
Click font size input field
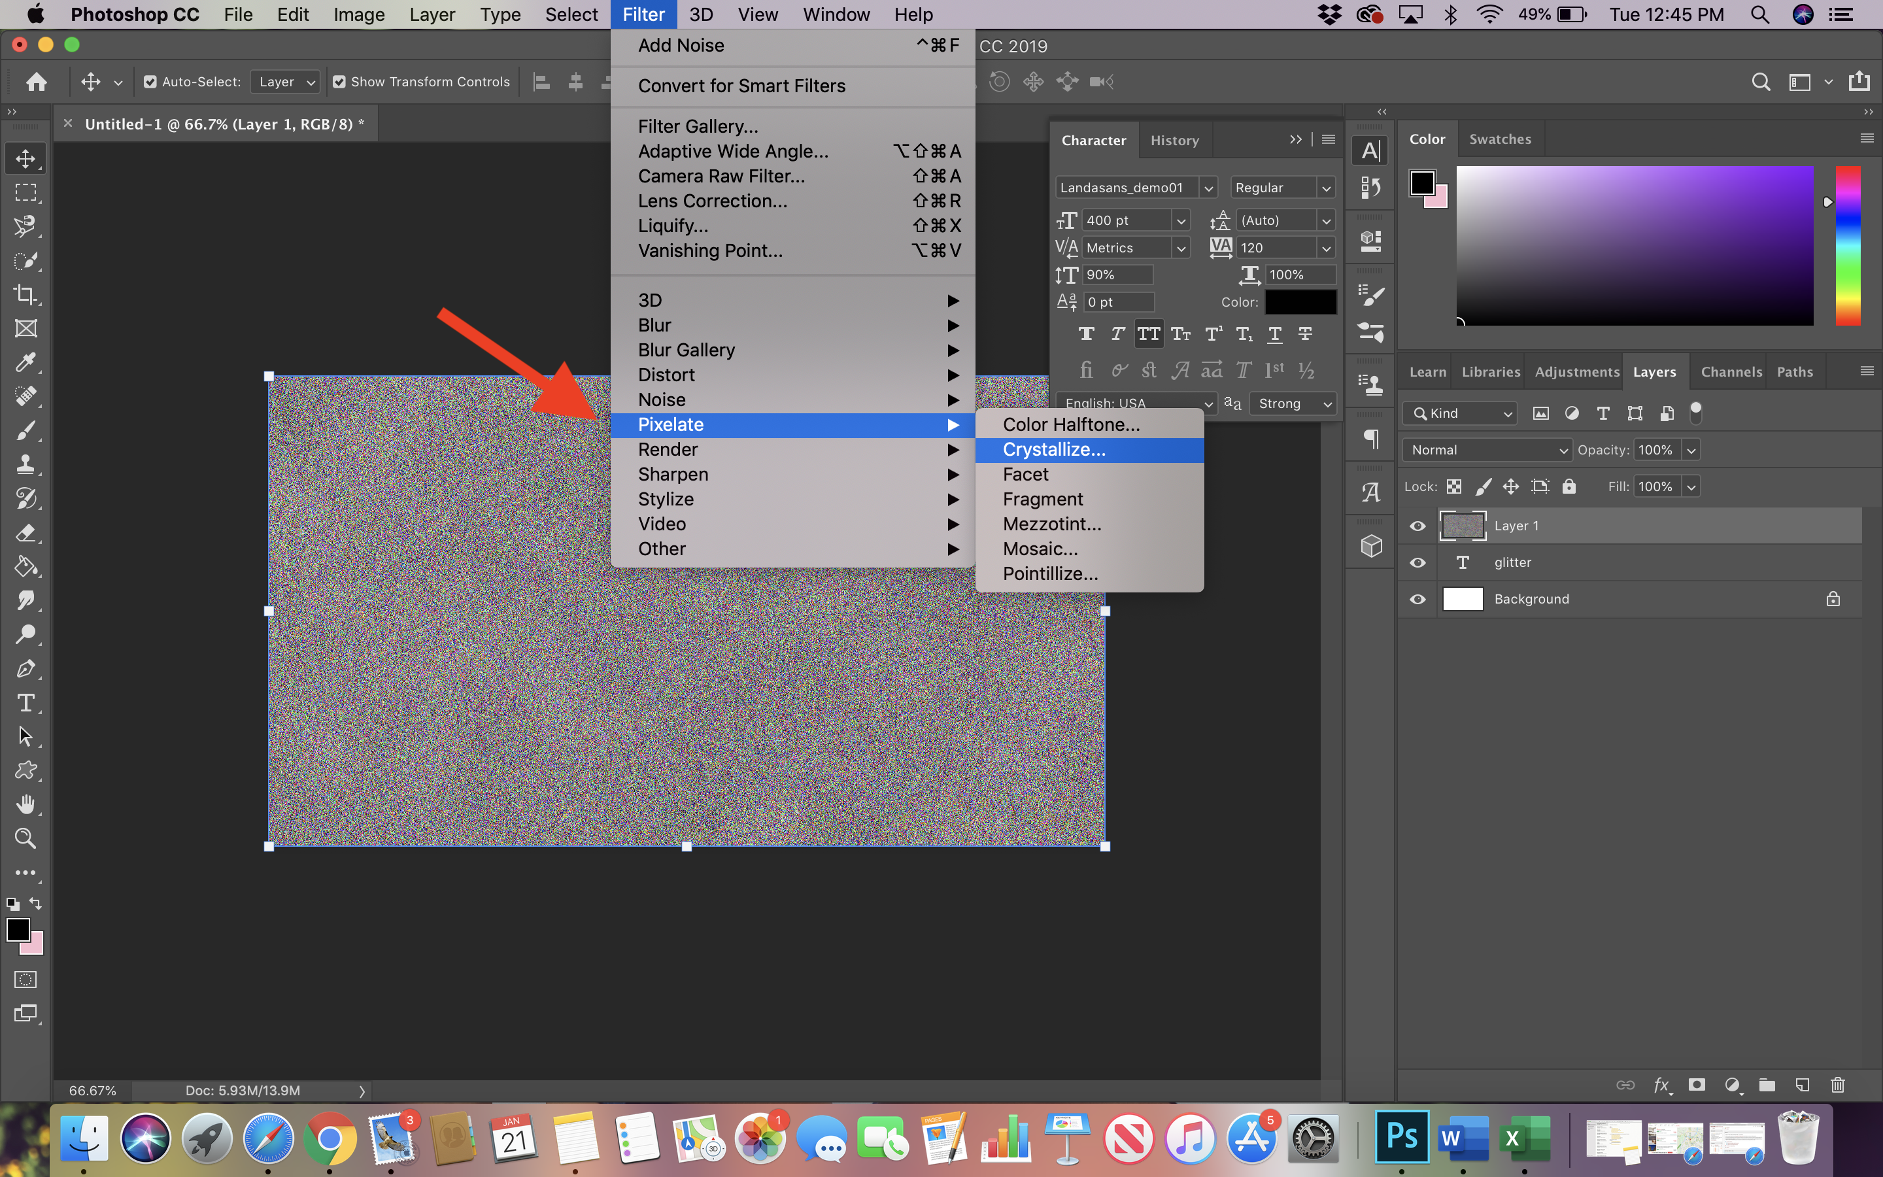1125,220
